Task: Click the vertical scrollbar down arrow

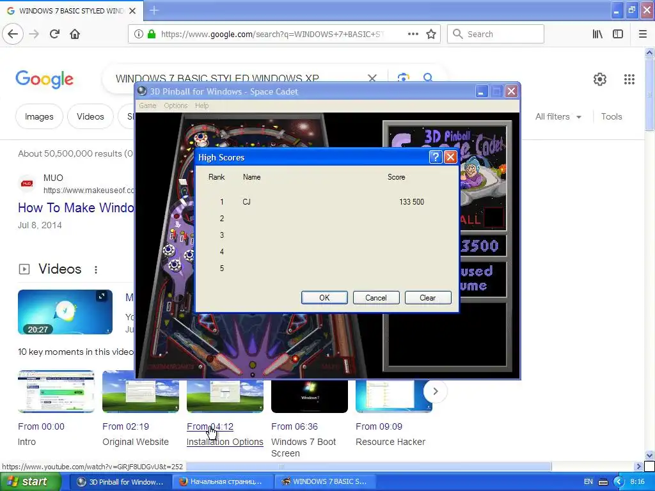Action: 649,455
